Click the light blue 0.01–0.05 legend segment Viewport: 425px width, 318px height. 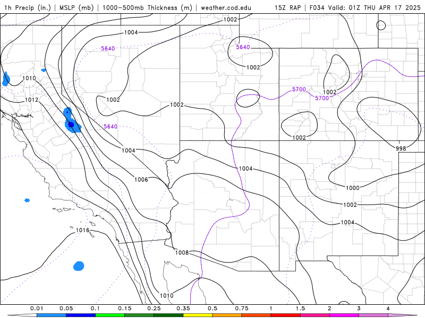point(52,315)
